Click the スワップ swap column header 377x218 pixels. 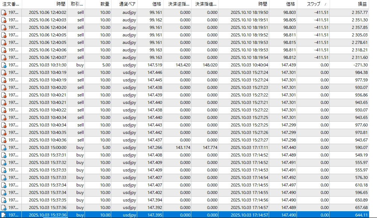coord(313,4)
